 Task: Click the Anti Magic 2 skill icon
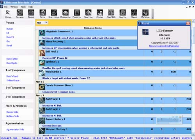pyautogui.click(x=42, y=110)
